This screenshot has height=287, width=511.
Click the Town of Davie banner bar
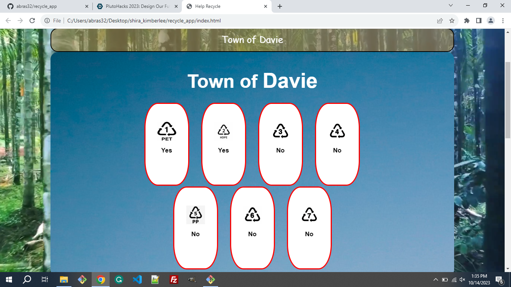coord(253,40)
